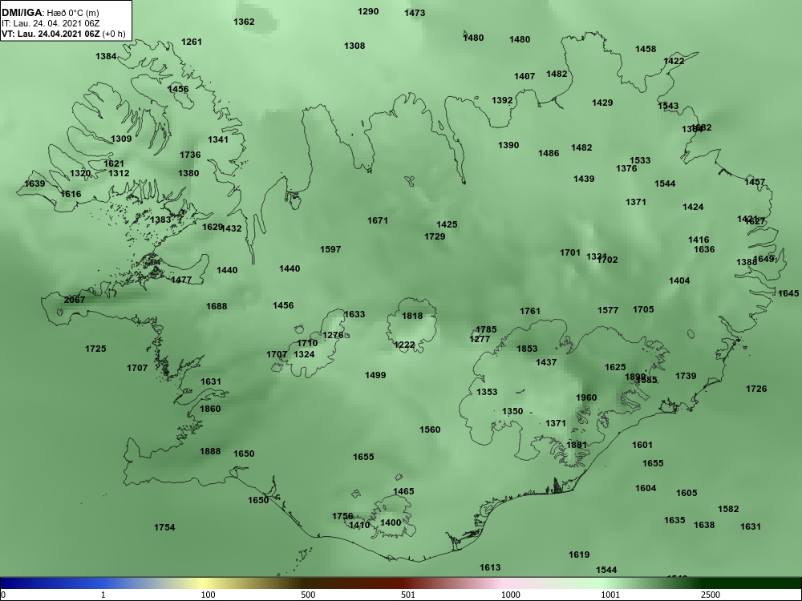The image size is (802, 601).
Task: Click the map value 1261
Action: tap(192, 42)
